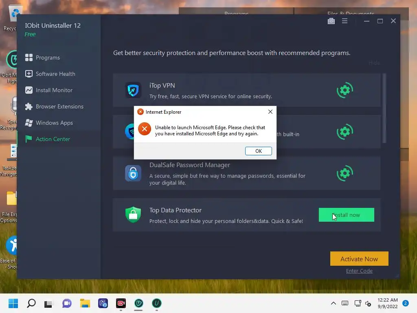This screenshot has height=313, width=417.
Task: Close the Internet Explorer error dialog
Action: pos(270,112)
